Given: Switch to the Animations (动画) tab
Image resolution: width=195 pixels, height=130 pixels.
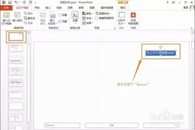Looking at the screenshot, I should [x=70, y=8].
